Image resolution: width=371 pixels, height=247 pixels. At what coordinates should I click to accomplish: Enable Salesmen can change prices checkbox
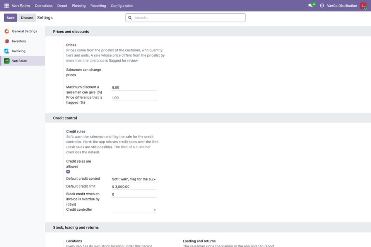point(68,80)
